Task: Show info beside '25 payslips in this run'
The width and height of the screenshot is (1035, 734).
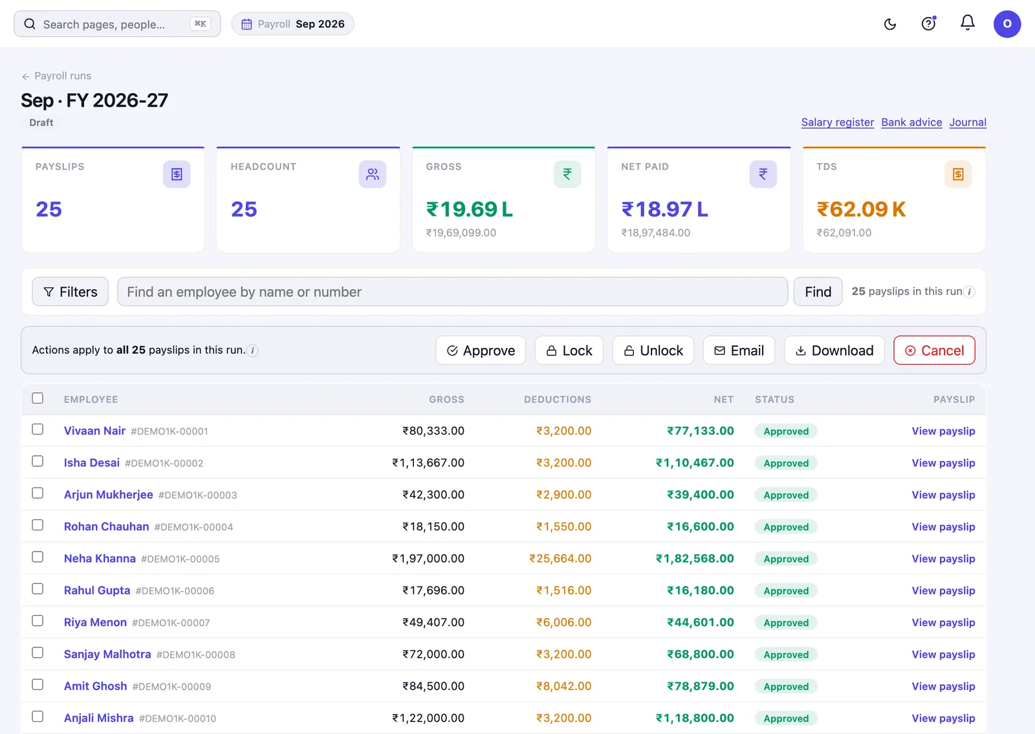Action: 969,292
